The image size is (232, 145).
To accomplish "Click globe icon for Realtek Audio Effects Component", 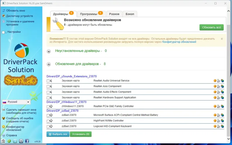I will tap(222, 92).
